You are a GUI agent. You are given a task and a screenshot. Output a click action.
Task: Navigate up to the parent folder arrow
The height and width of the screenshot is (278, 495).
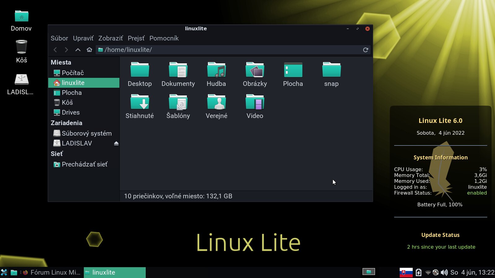point(78,50)
